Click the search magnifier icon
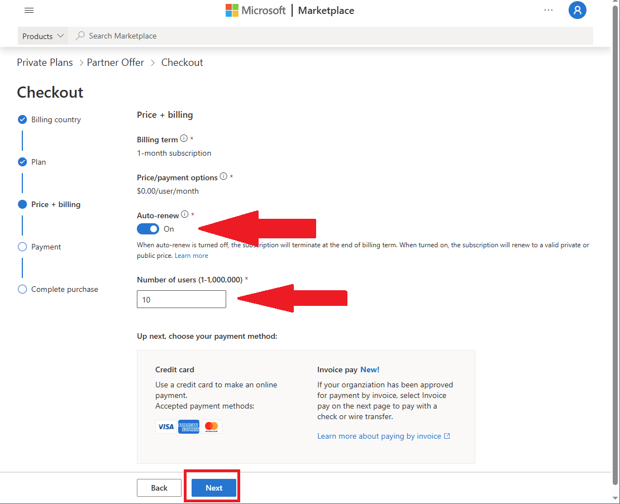The height and width of the screenshot is (504, 620). (80, 36)
